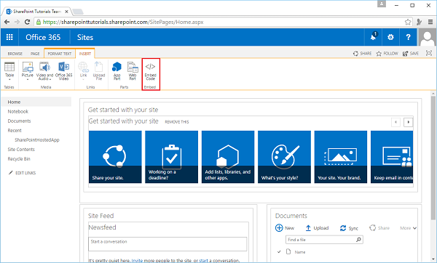
Task: Expand the More menu in Documents
Action: [x=409, y=228]
